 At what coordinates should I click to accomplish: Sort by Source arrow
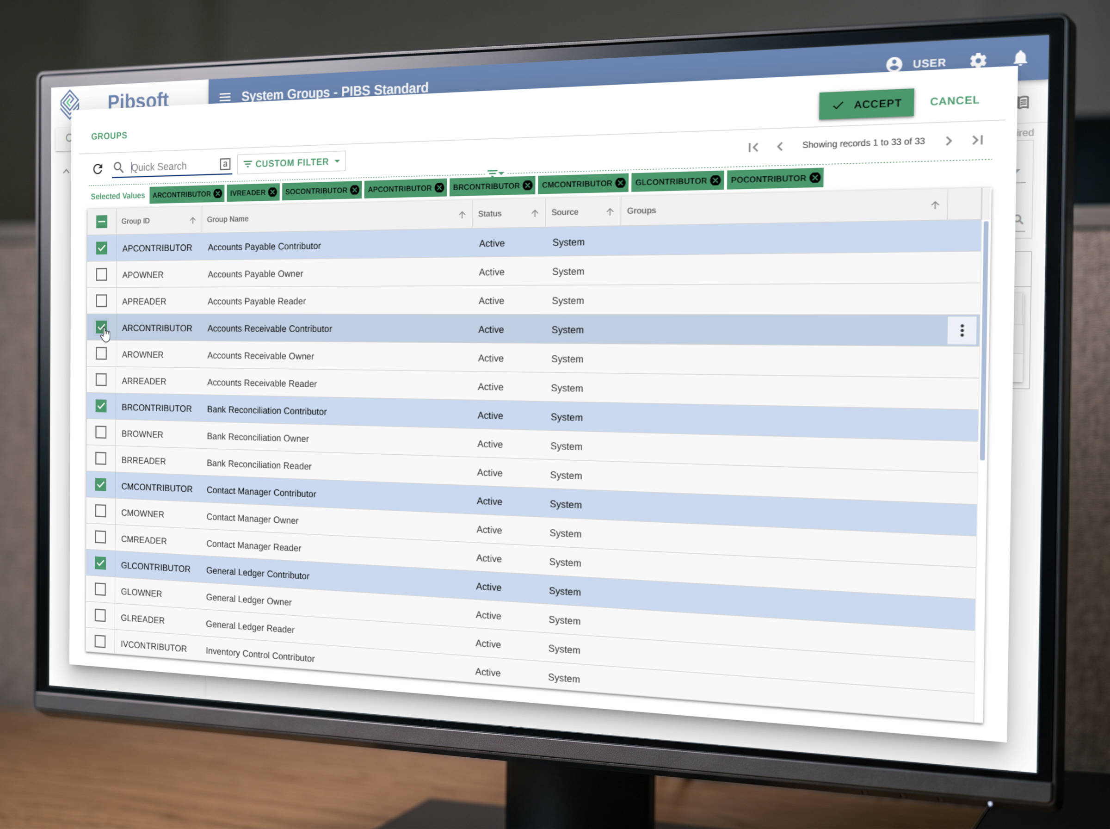(x=610, y=212)
